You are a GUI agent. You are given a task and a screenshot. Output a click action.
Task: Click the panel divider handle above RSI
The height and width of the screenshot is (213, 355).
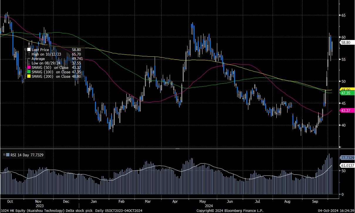pyautogui.click(x=177, y=149)
